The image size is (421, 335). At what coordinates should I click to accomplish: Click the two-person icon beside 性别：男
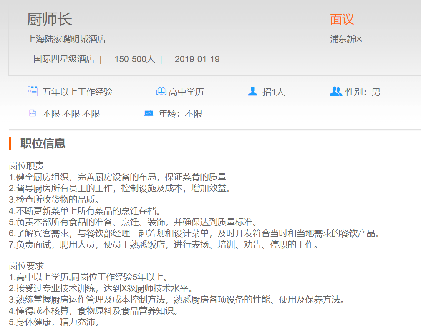tap(335, 91)
